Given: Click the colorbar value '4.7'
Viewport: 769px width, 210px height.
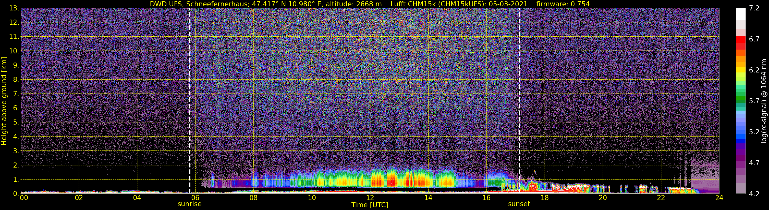Looking at the screenshot, I should [x=754, y=163].
